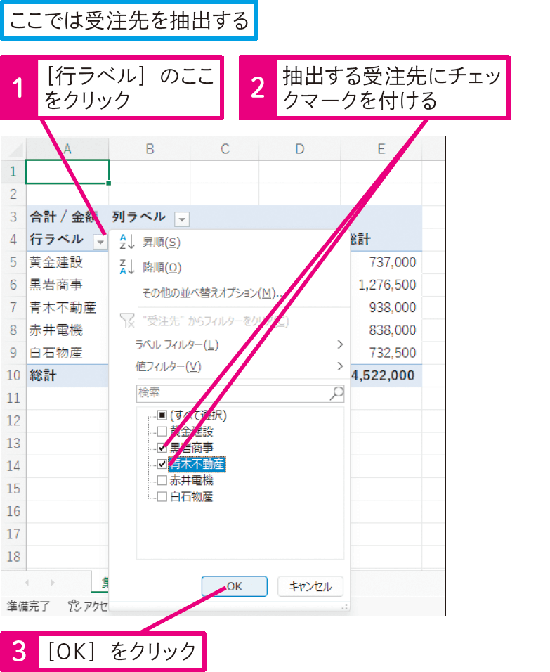Select row 15 header
Viewport: 550px width, 672px height.
pos(14,489)
